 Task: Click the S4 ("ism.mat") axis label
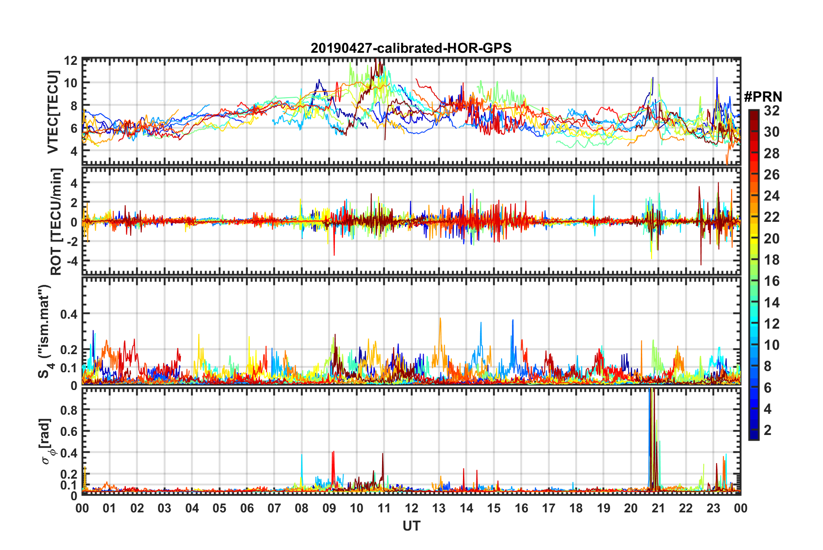click(x=45, y=332)
